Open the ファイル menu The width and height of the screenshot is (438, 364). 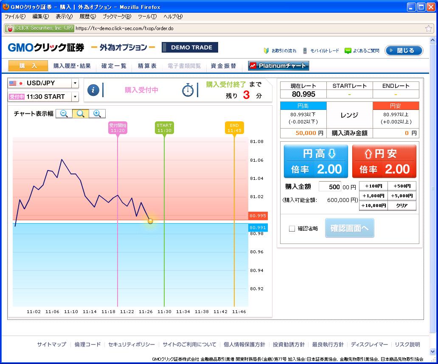coord(15,17)
